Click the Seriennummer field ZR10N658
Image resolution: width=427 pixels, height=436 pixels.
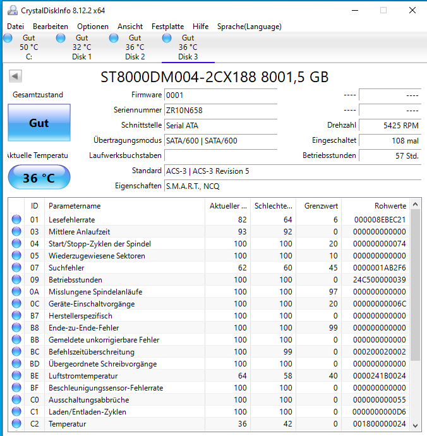pos(220,110)
